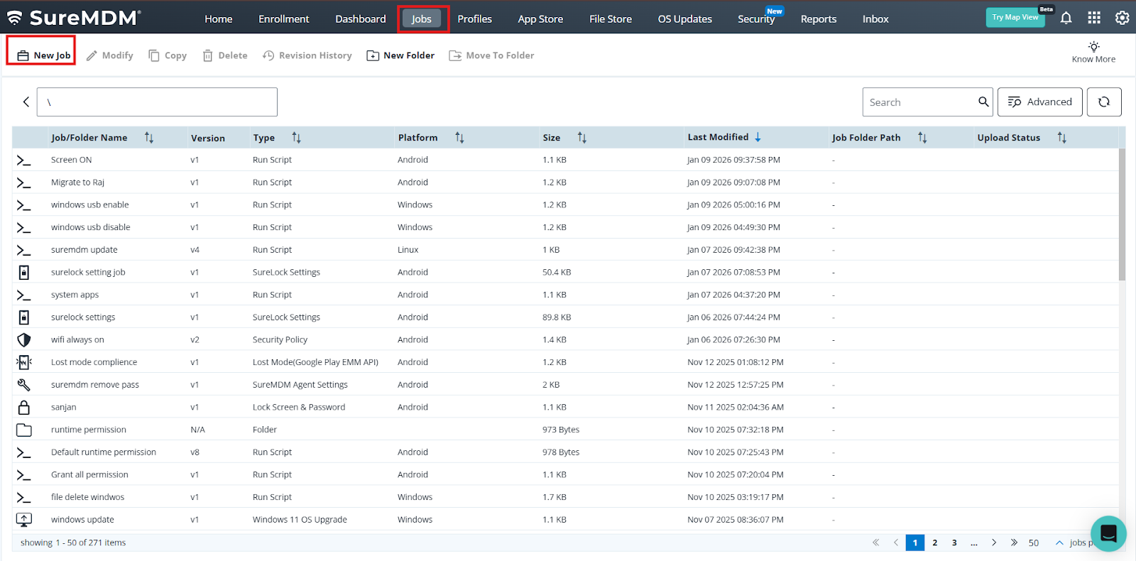Image resolution: width=1136 pixels, height=561 pixels.
Task: Toggle sort on Platform column
Action: [459, 138]
